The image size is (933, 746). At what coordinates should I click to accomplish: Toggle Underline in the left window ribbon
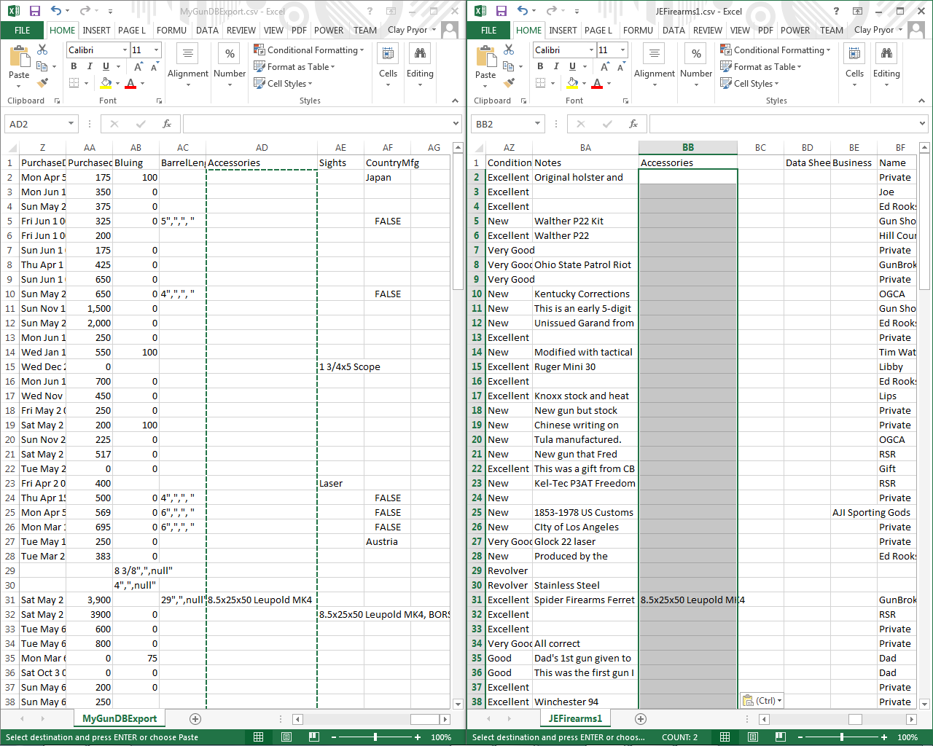point(106,66)
